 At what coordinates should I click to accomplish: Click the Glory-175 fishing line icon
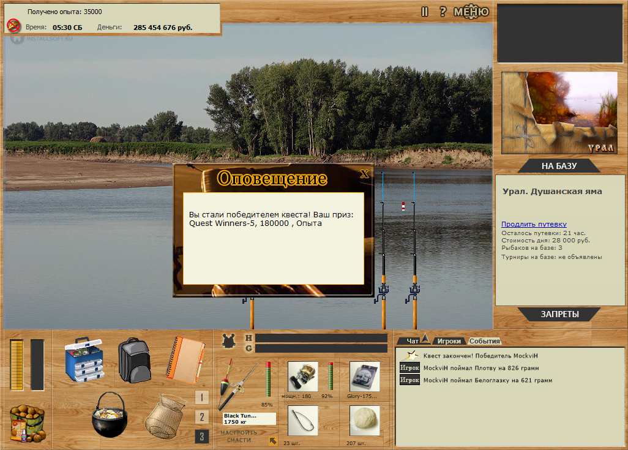pos(364,377)
